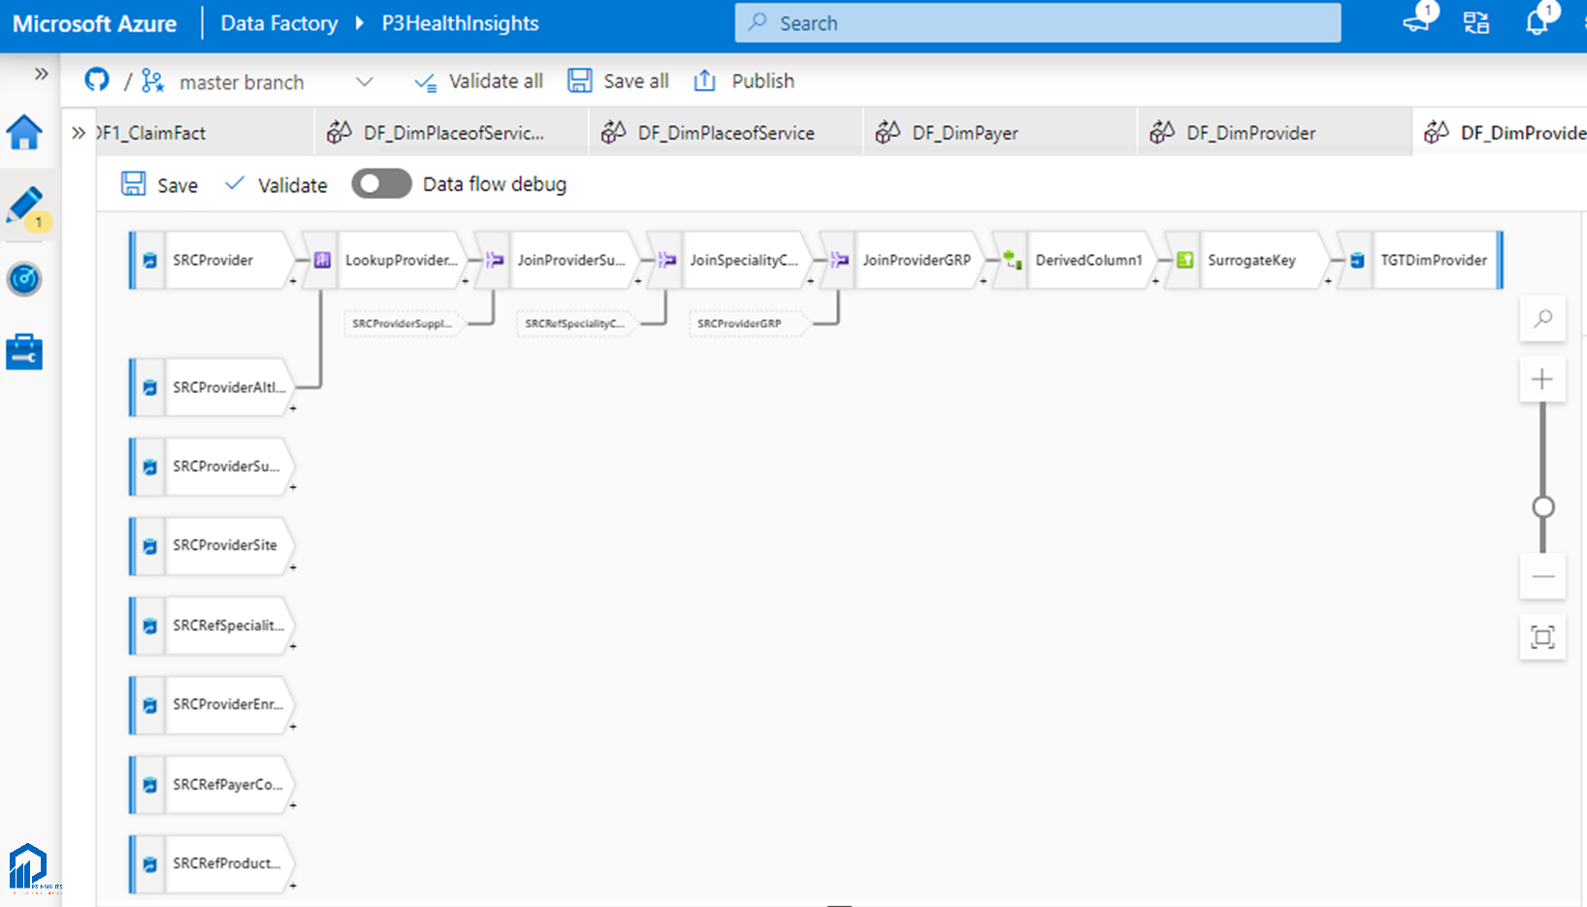Screen dimensions: 1587x907
Task: Click plus under SRCProvider node
Action: pos(293,281)
